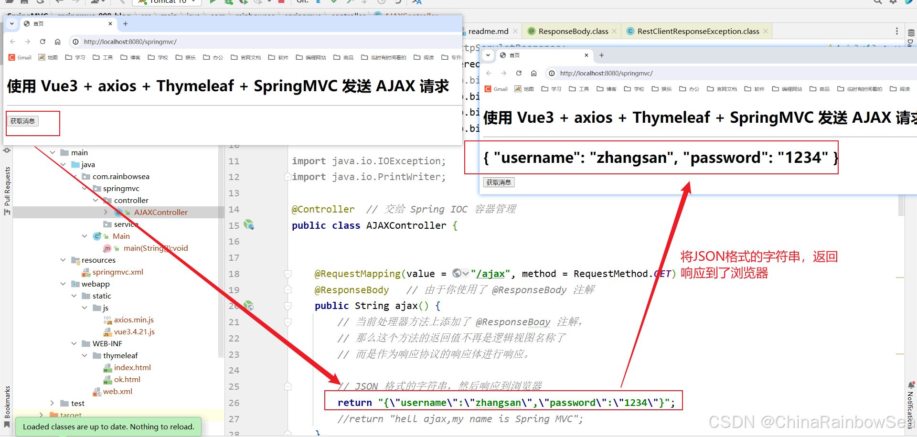
Task: Open axios.min.js file
Action: pos(134,320)
